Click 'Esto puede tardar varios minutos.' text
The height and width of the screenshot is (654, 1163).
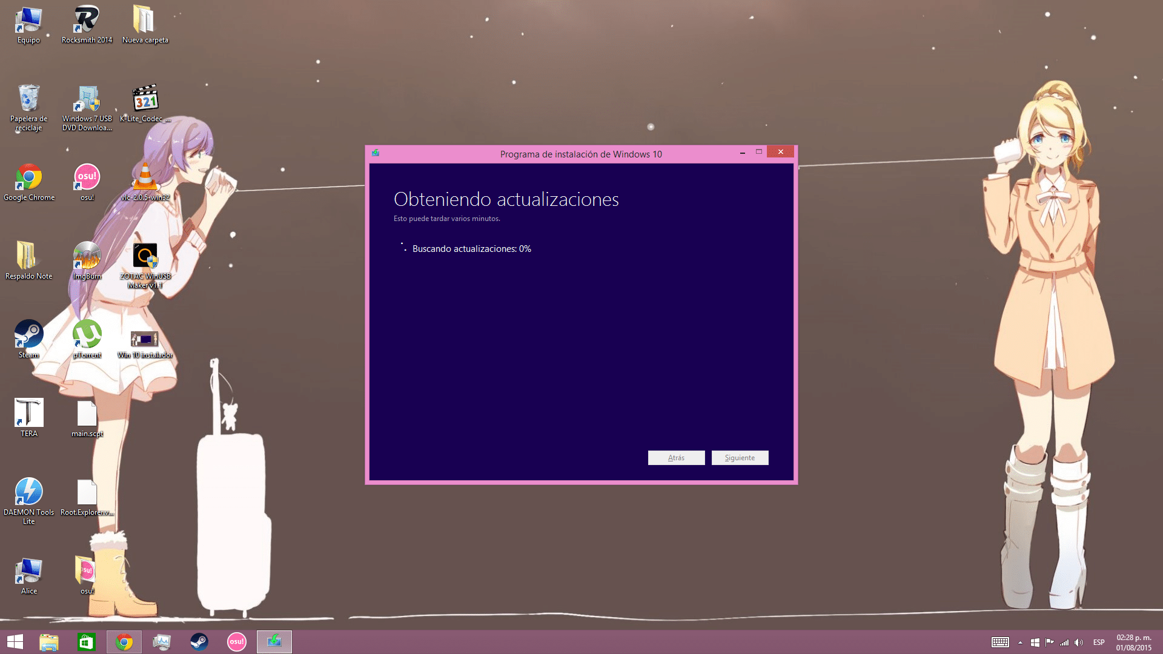pos(447,219)
